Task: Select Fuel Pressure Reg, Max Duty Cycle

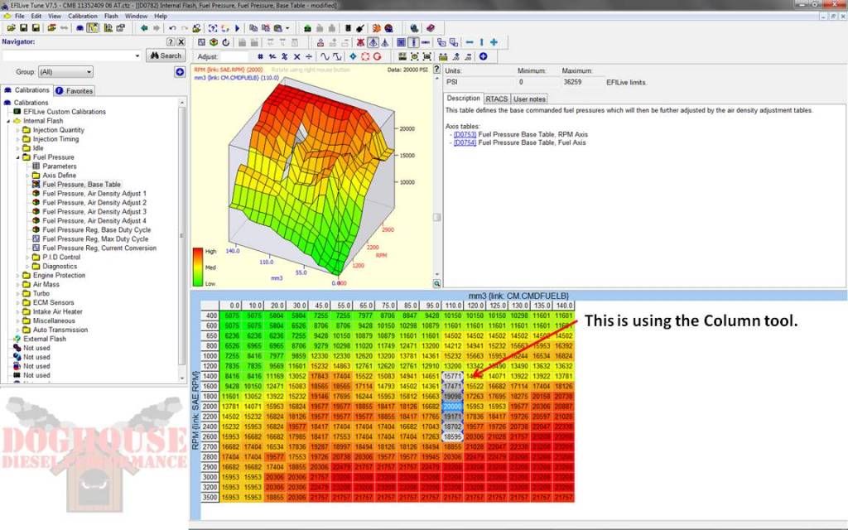Action: [x=95, y=239]
